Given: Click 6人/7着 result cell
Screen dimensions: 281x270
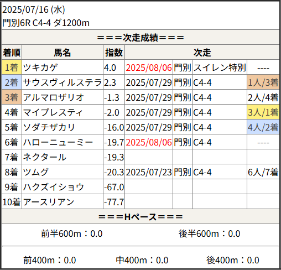Looking at the screenshot, I should 263,172.
